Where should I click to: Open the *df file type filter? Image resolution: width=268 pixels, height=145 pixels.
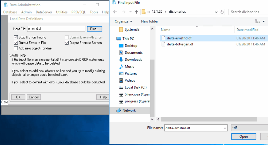pos(249,128)
